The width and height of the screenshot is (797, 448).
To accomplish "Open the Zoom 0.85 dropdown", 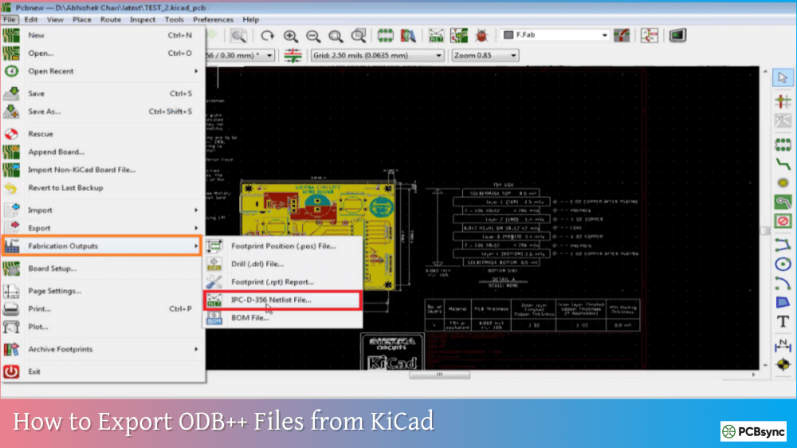I will click(485, 56).
